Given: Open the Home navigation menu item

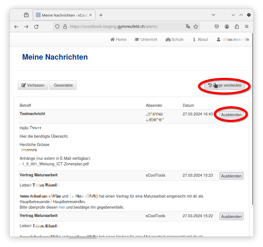Looking at the screenshot, I should pyautogui.click(x=118, y=39).
